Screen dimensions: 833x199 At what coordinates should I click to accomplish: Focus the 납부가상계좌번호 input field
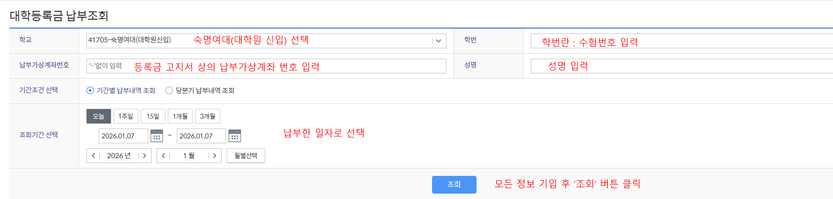[266, 66]
